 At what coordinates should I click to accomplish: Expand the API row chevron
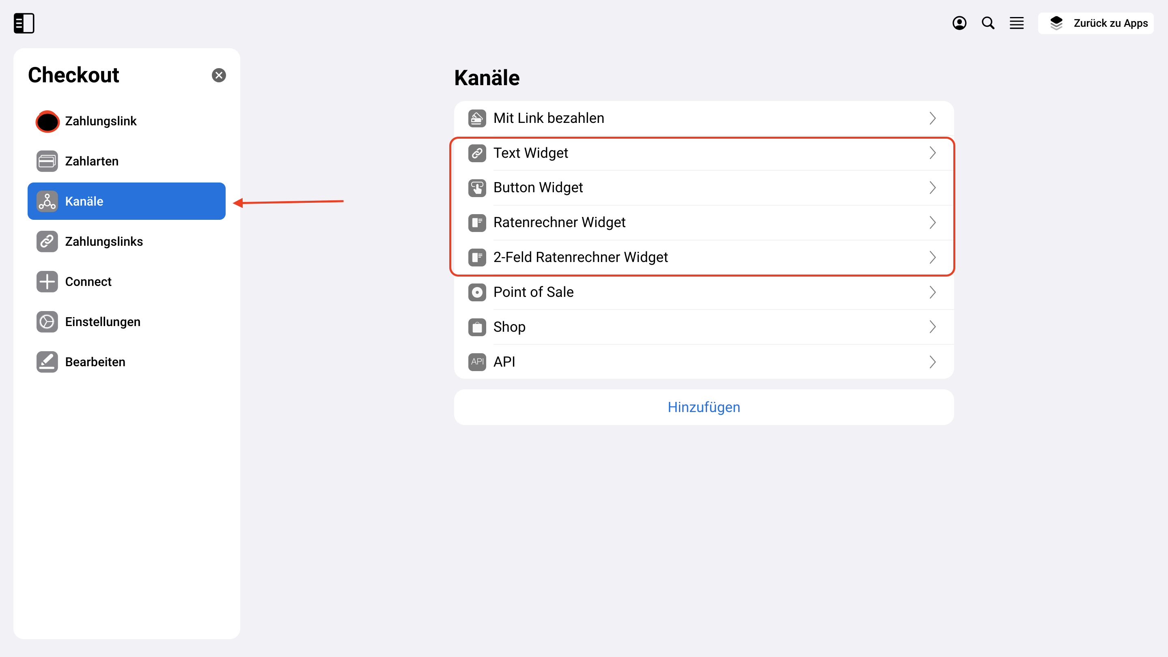point(932,362)
